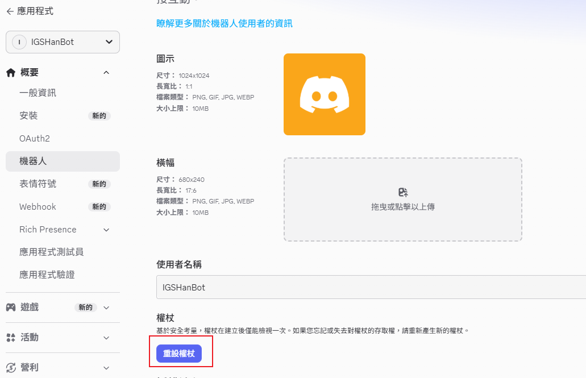Click the 營利 dollar icon
Viewport: 586px width, 378px height.
click(11, 368)
